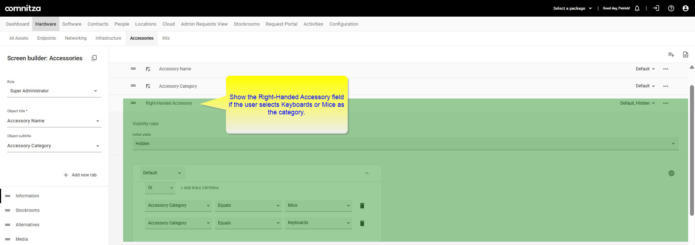Open the Keyboards value dropdown
Image resolution: width=695 pixels, height=245 pixels.
[x=318, y=223]
